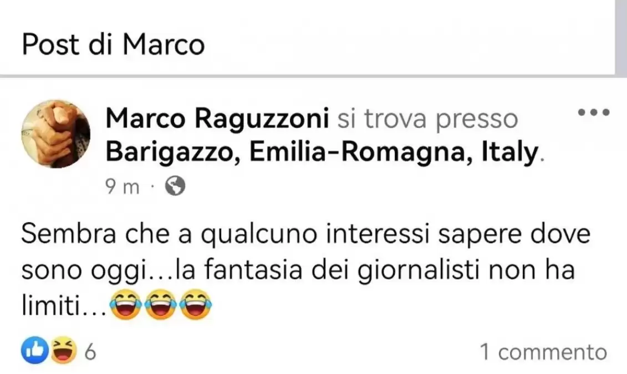The height and width of the screenshot is (374, 627).
Task: Click the laughing haha reaction icon
Action: pyautogui.click(x=63, y=350)
